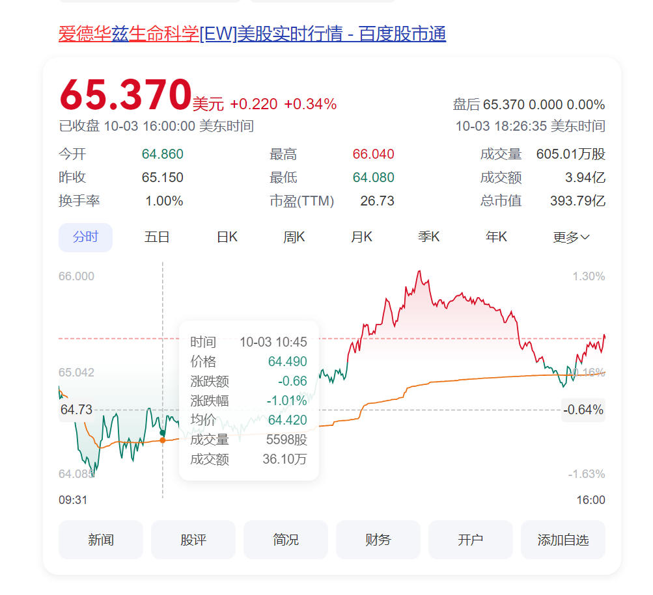Click the tooltip 涨跌额 value -0.66
This screenshot has width=653, height=595.
tap(292, 381)
